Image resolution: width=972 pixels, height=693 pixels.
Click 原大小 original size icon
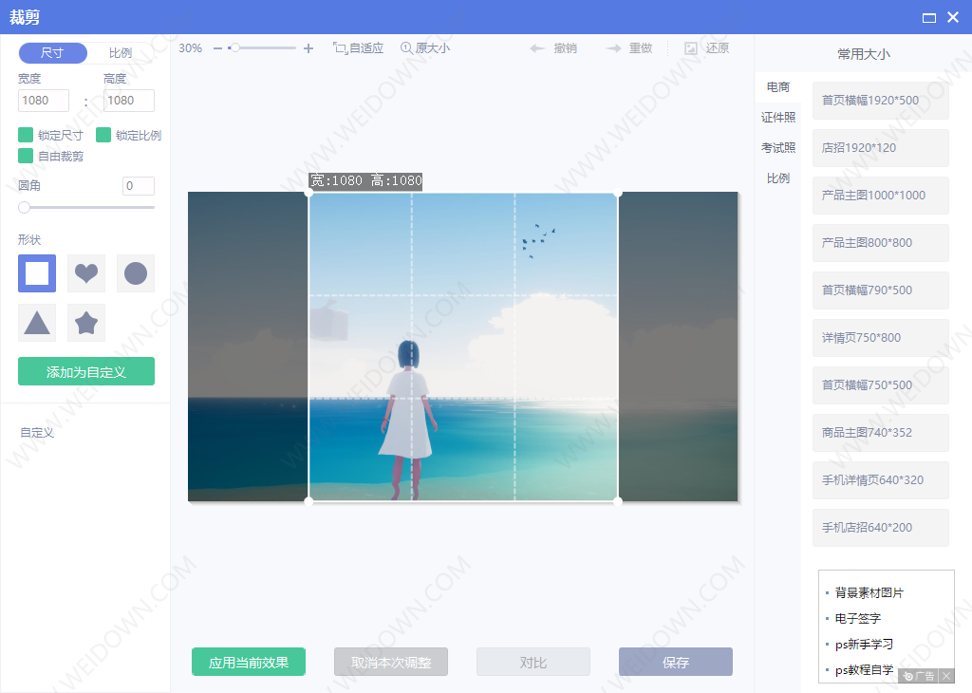click(x=406, y=47)
